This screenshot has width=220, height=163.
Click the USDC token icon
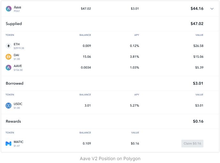9,106
